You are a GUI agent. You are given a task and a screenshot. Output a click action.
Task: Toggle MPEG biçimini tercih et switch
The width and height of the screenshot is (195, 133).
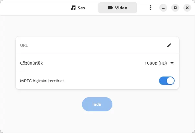(166, 81)
